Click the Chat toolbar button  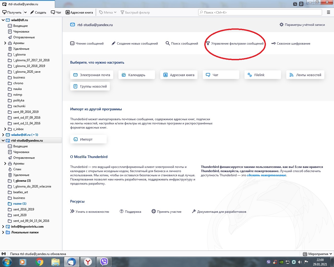(x=56, y=12)
